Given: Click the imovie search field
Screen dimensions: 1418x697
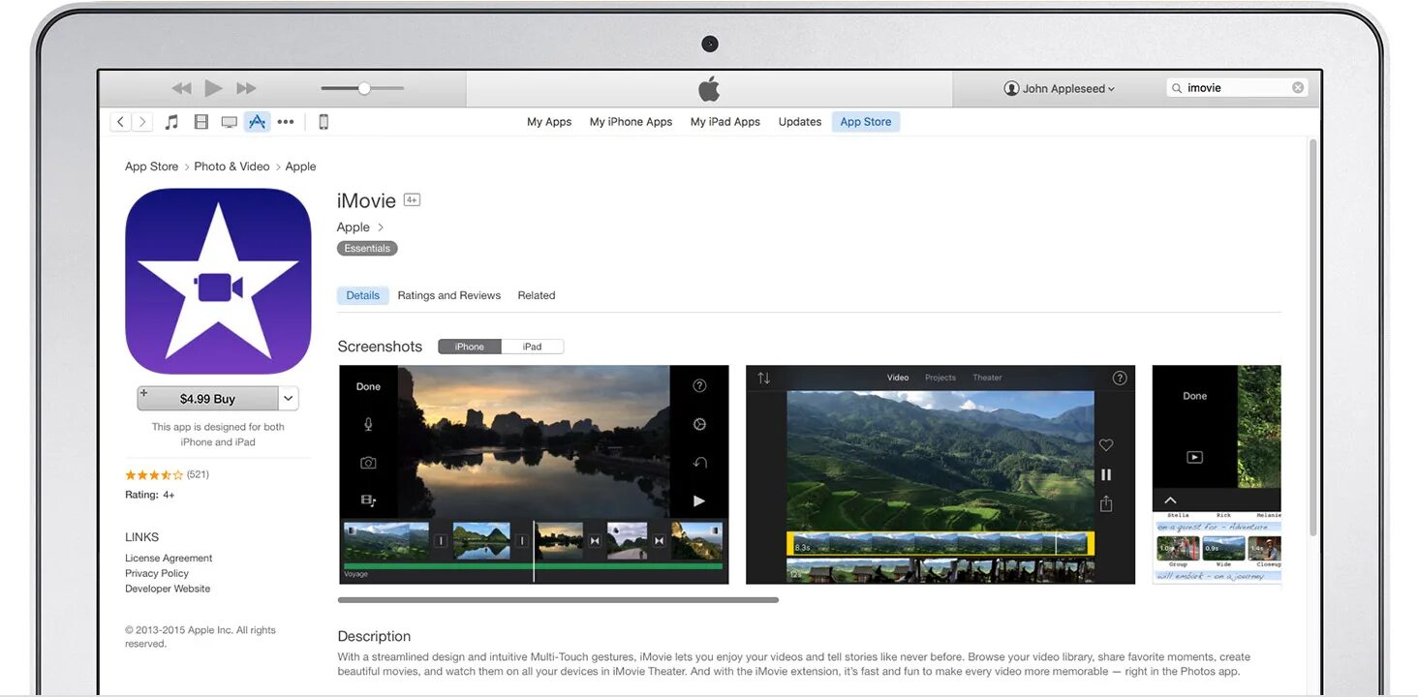Looking at the screenshot, I should click(x=1239, y=88).
